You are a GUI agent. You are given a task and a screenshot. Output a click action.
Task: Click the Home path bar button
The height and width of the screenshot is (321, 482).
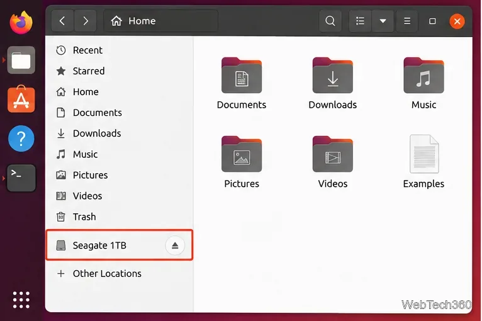[x=160, y=21]
